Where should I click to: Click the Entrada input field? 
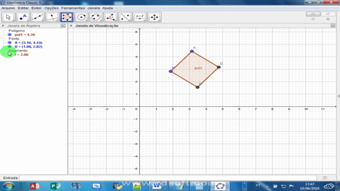point(168,178)
